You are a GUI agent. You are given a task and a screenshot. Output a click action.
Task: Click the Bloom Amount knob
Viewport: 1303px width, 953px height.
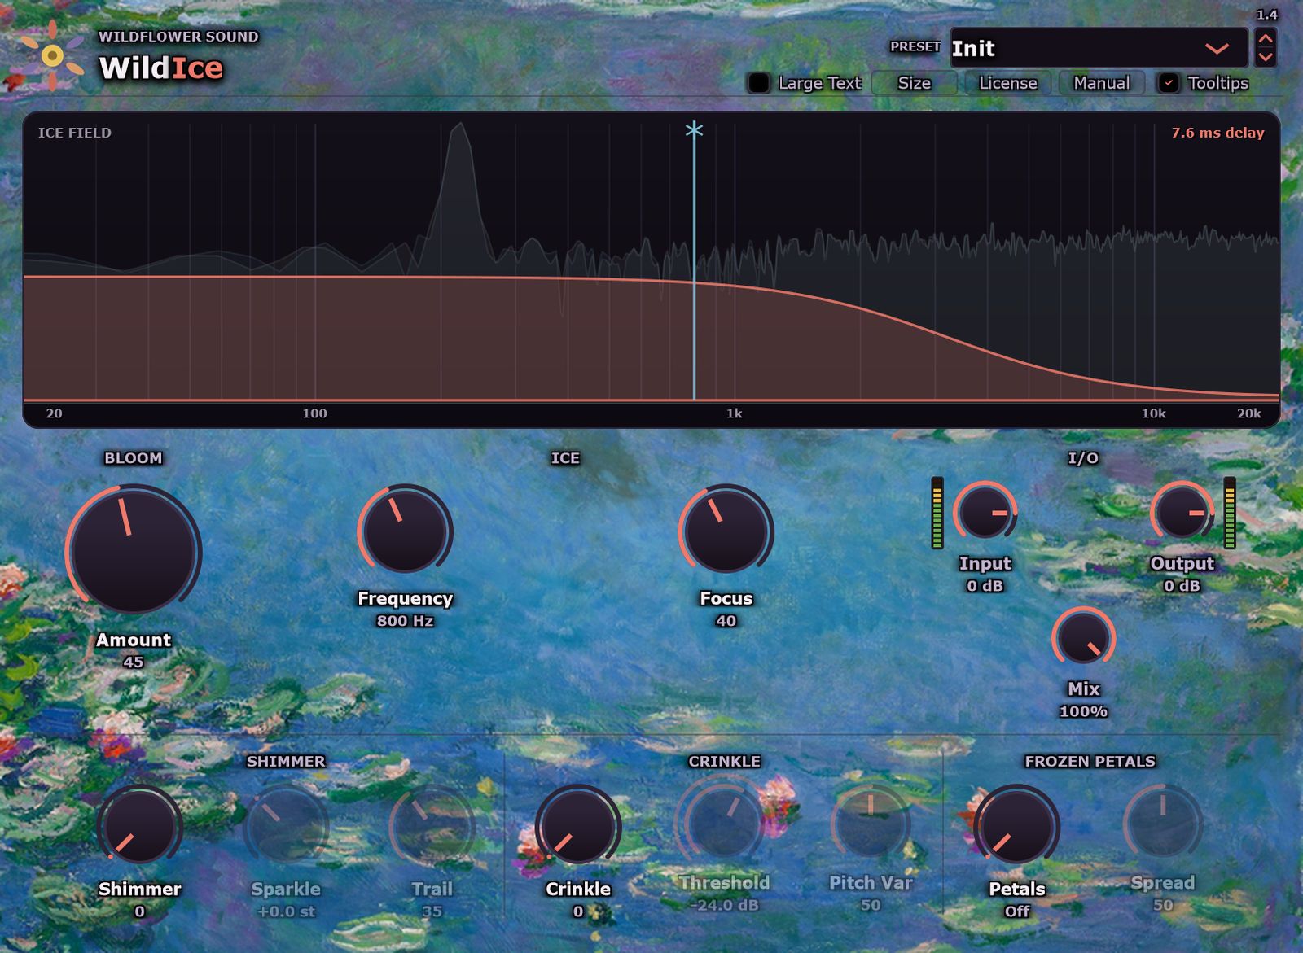point(134,551)
